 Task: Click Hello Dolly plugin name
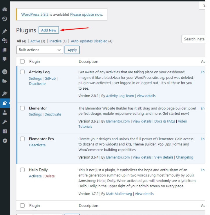click(x=38, y=170)
